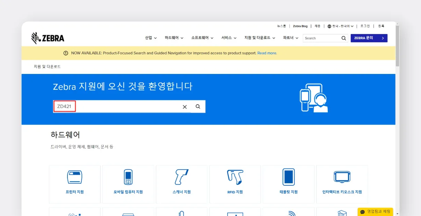Expand the 소프트웨어 menu

pyautogui.click(x=202, y=38)
